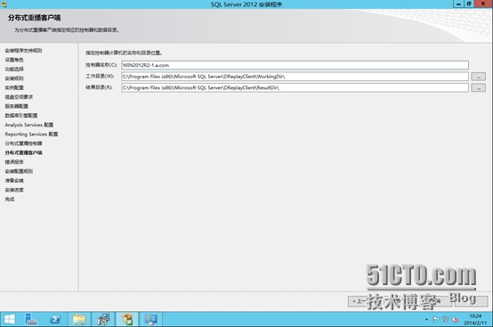Go back with the 上一步 button

[365, 301]
